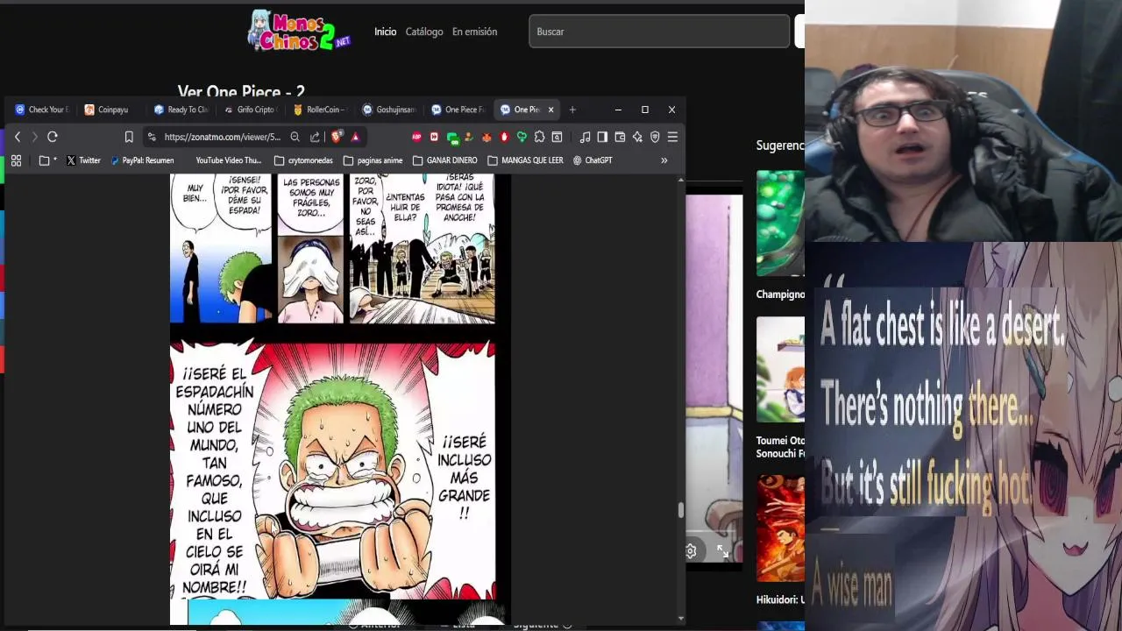Open the MANGAS QUE LEER bookmark folder
Image resolution: width=1122 pixels, height=631 pixels.
[525, 160]
